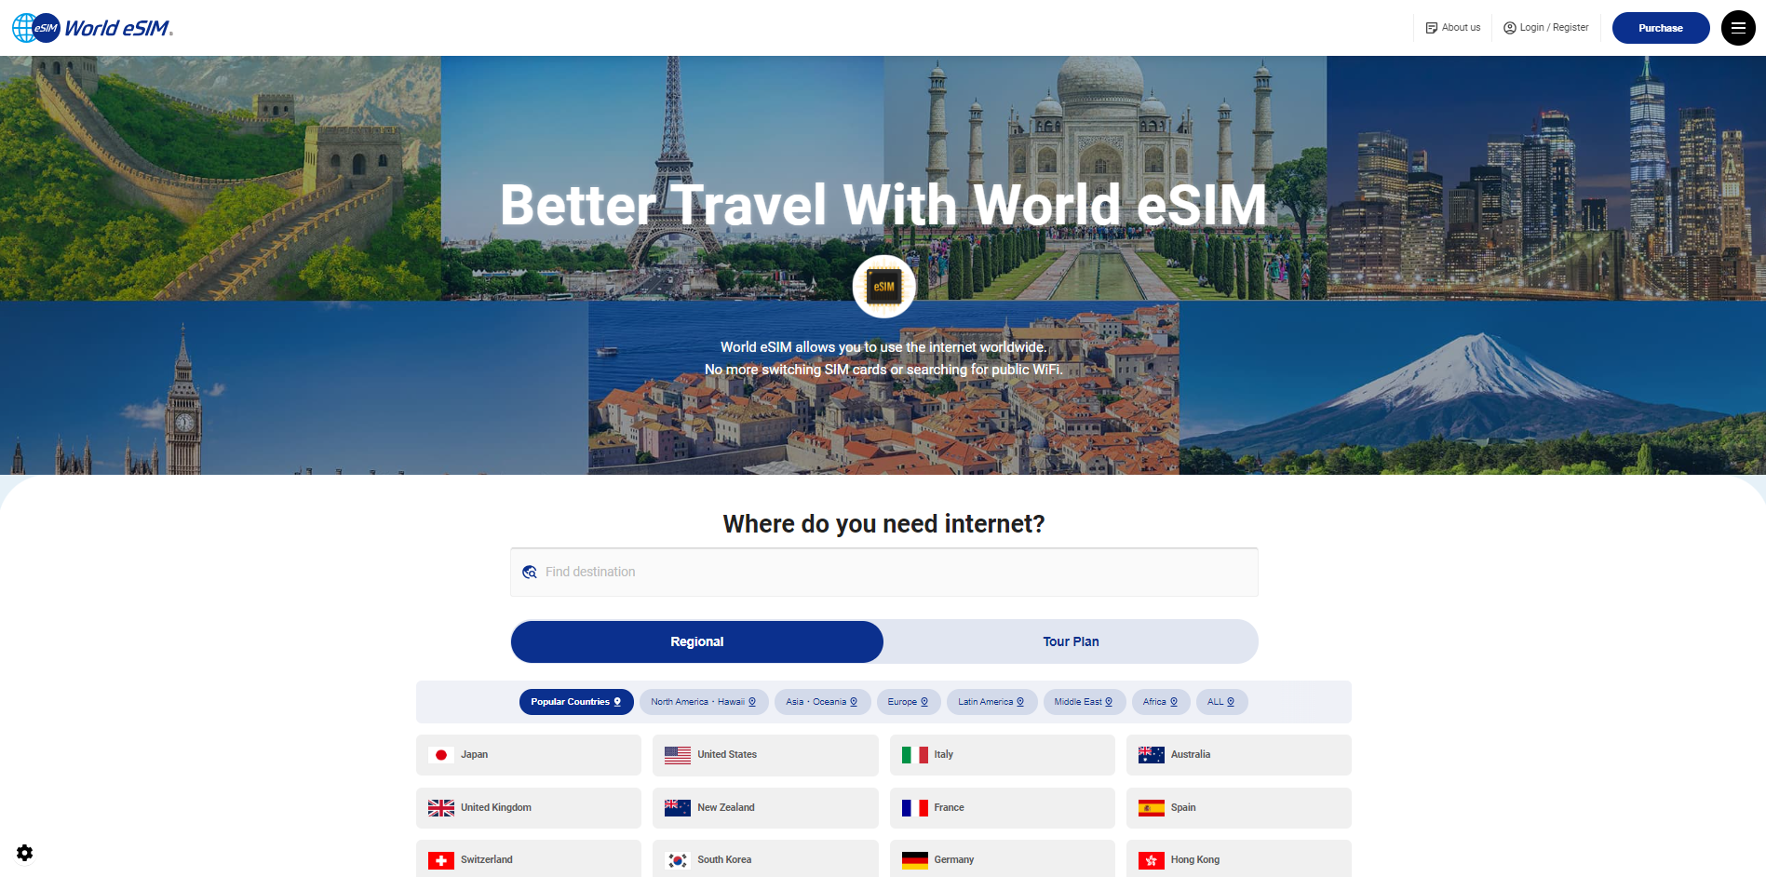This screenshot has height=877, width=1766.
Task: Click the eSIM chip badge icon
Action: pos(884,287)
